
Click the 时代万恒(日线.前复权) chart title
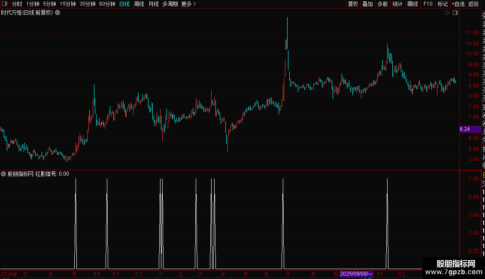27,13
